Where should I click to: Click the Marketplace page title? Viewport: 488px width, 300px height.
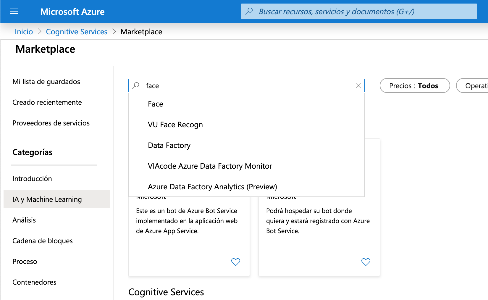coord(45,49)
